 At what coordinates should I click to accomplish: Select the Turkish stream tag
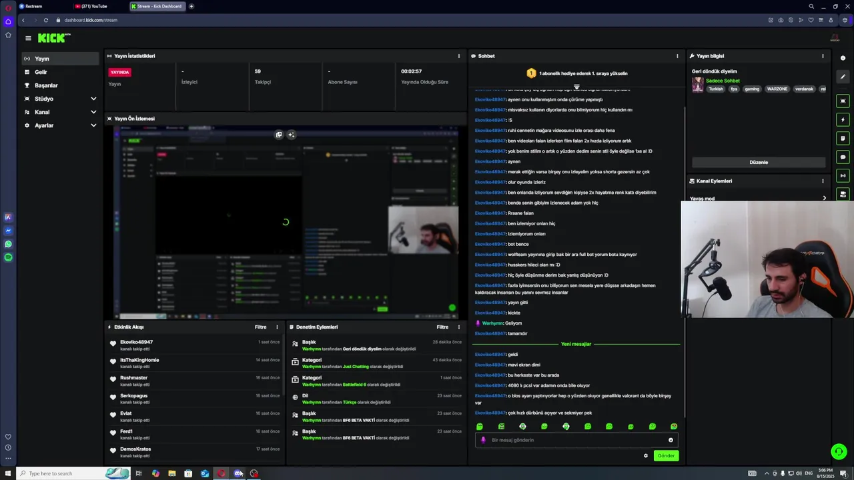[716, 89]
